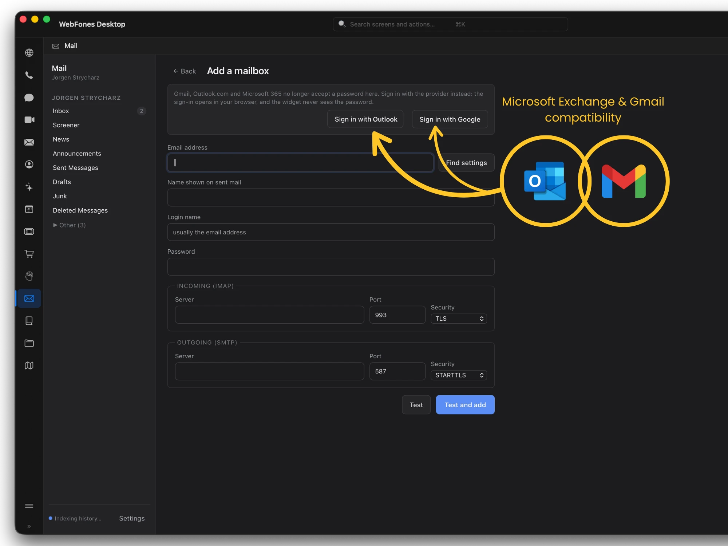Expand the Other (3) folder group
728x546 pixels.
click(x=69, y=225)
